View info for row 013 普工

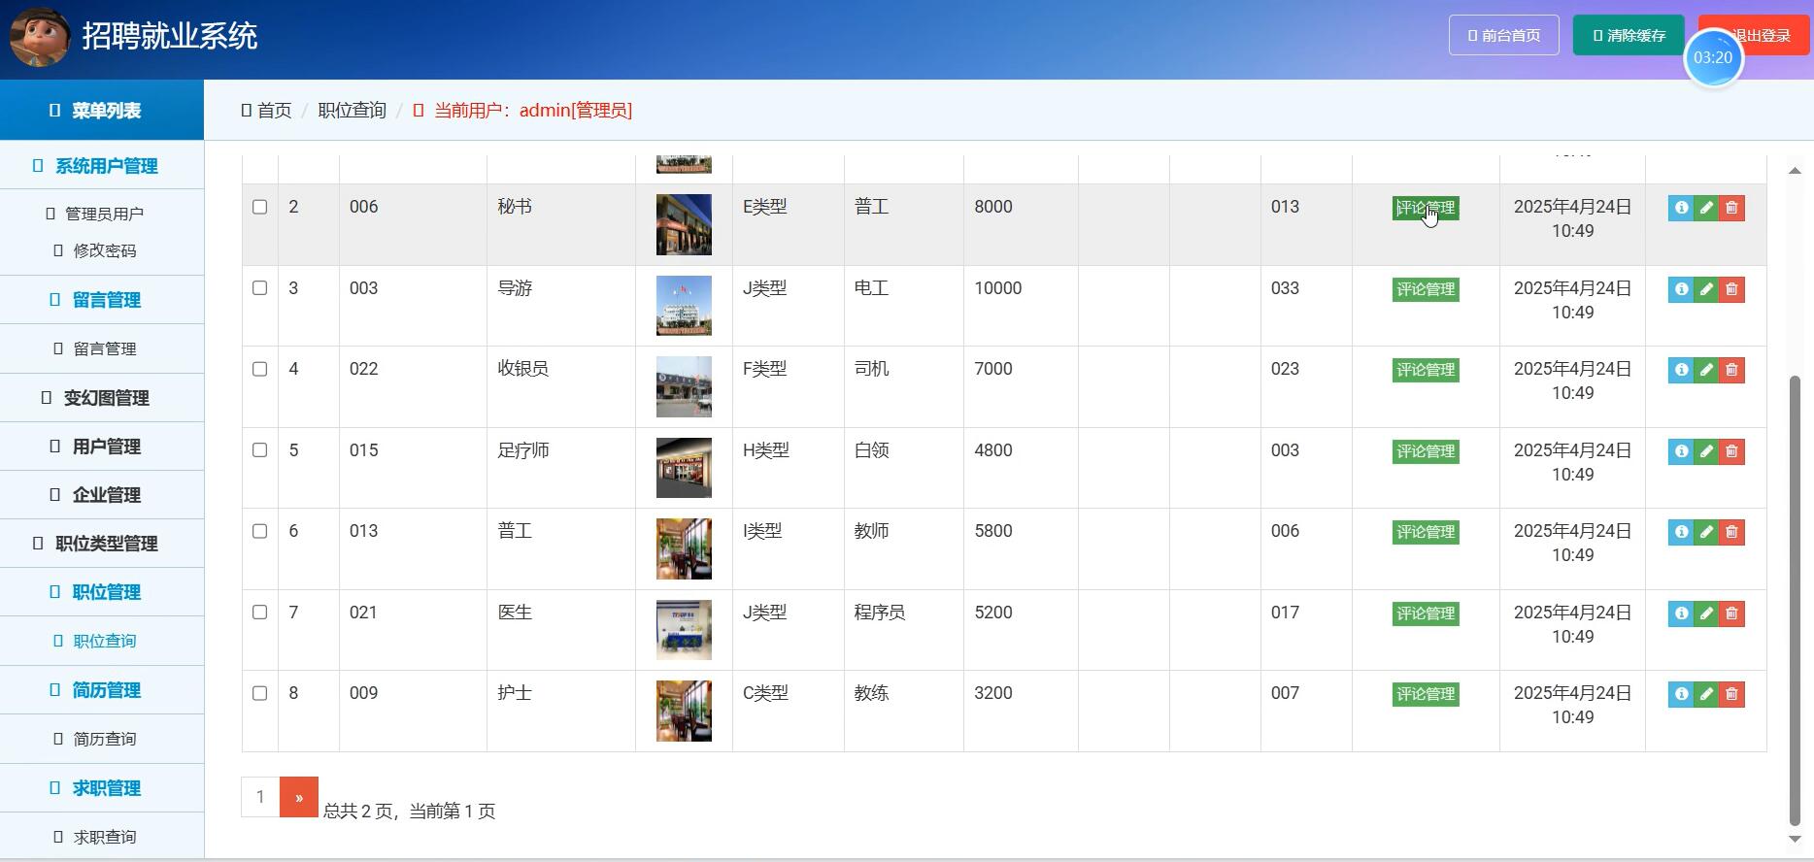pos(1681,532)
